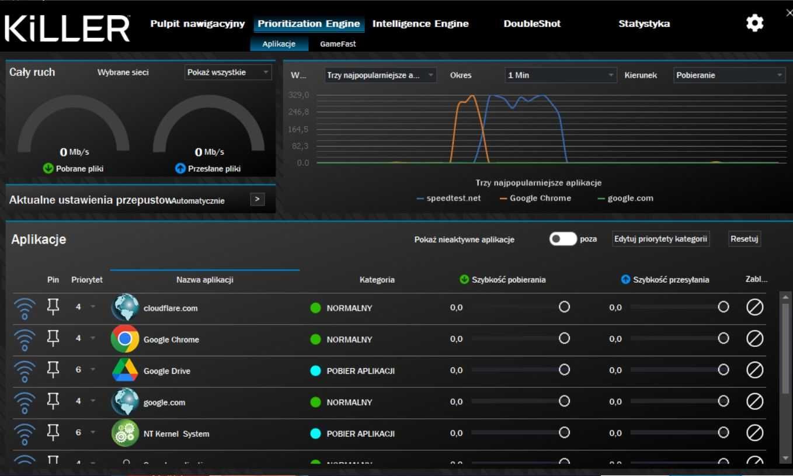Screen dimensions: 793x476
Task: Pin the Google Chrome application
Action: (x=53, y=339)
